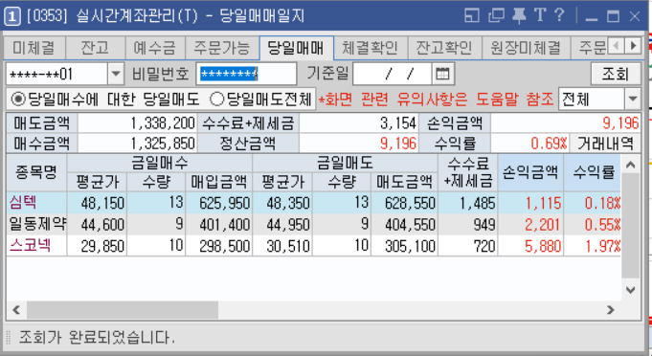
Task: Select the 일동제약 stock row name
Action: click(37, 225)
